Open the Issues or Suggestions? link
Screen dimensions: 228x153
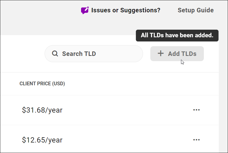coord(126,10)
